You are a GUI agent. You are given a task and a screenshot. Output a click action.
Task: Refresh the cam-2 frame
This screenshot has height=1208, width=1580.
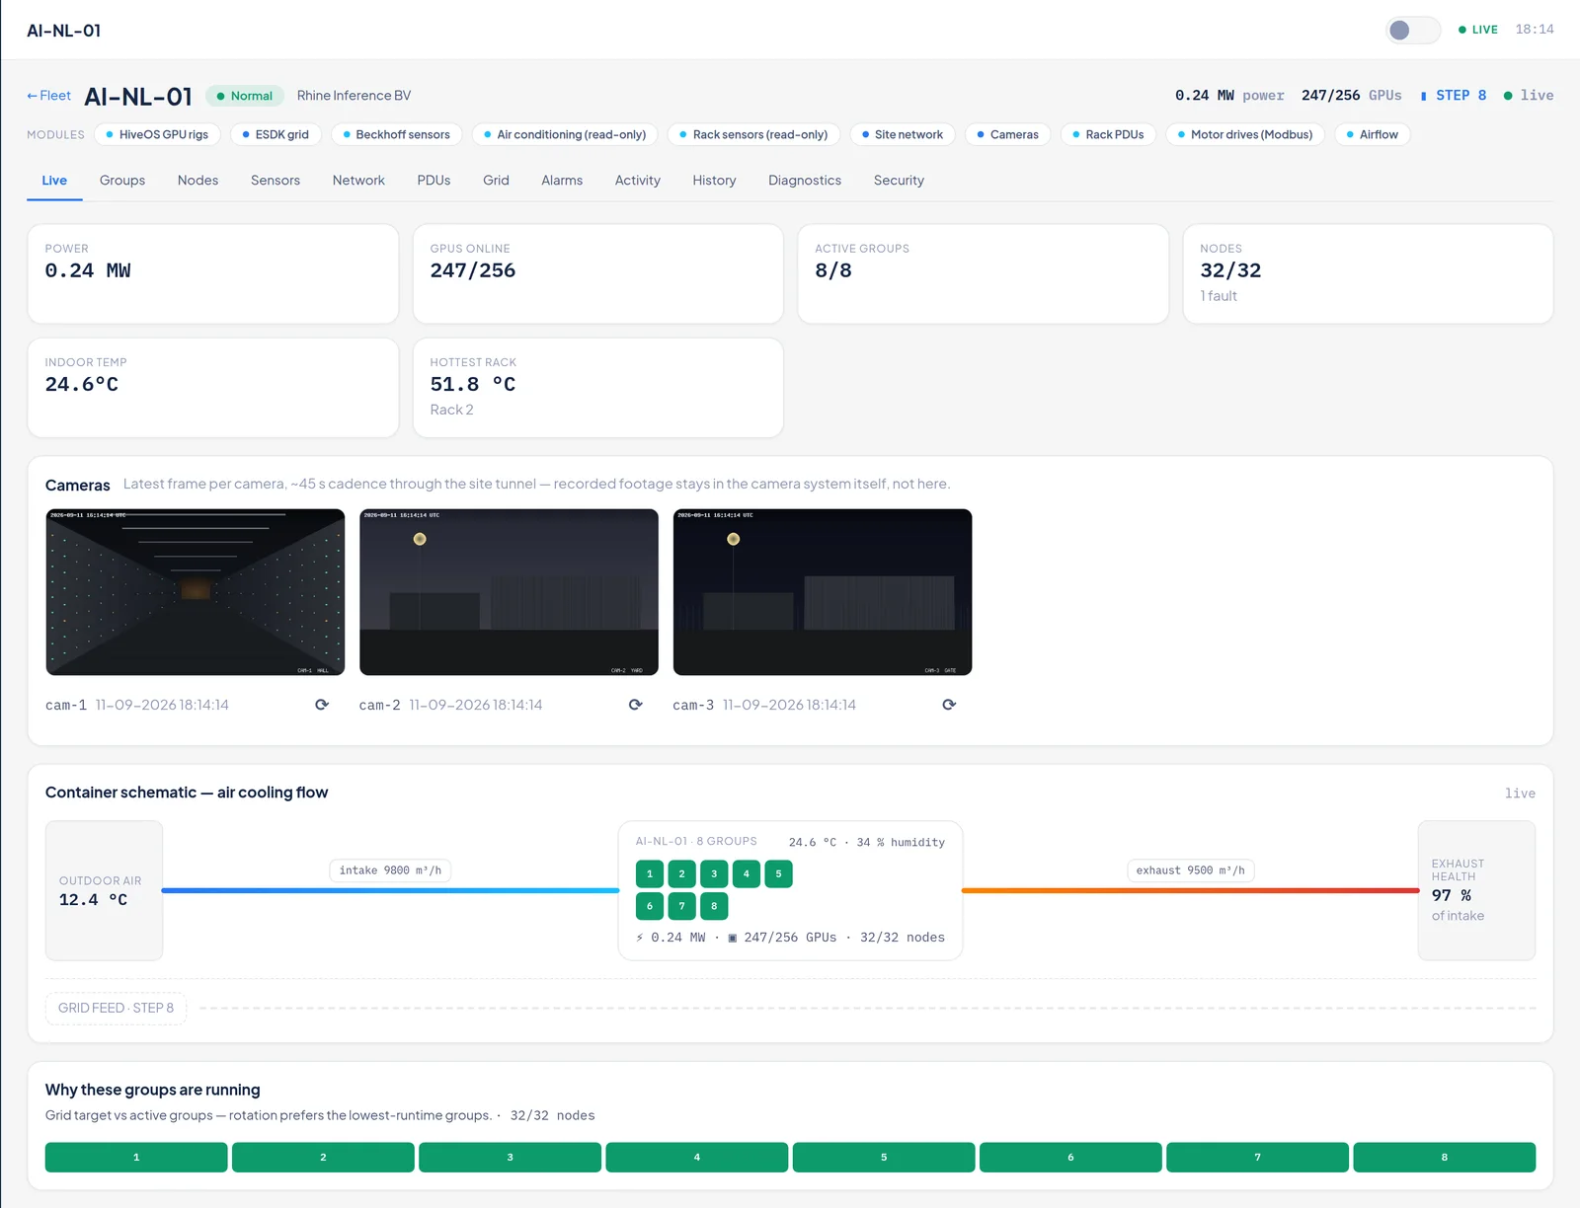[x=635, y=705]
